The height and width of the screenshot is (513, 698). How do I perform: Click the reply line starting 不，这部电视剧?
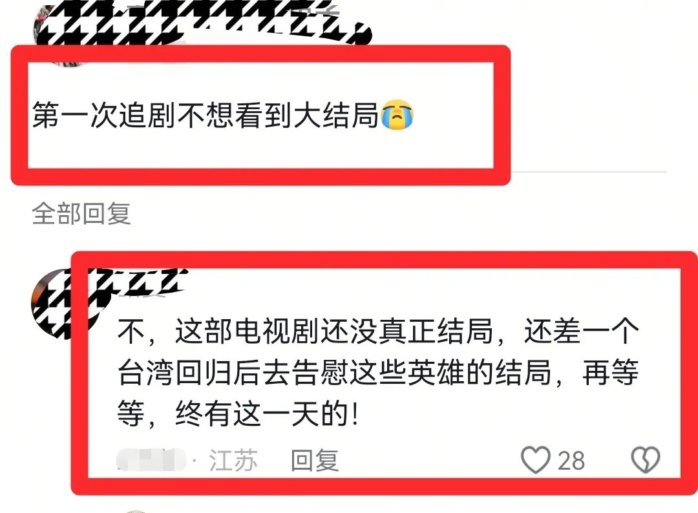[378, 331]
